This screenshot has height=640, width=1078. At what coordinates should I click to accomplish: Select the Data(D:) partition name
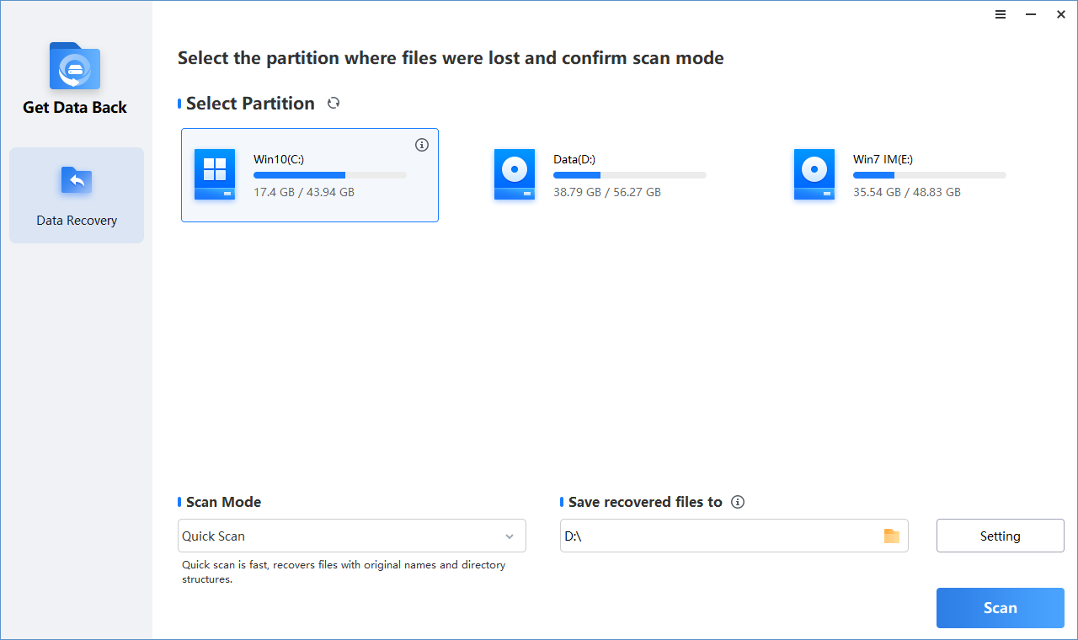pyautogui.click(x=574, y=159)
